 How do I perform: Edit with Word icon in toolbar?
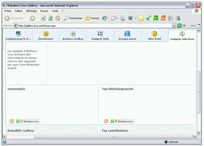[131, 18]
